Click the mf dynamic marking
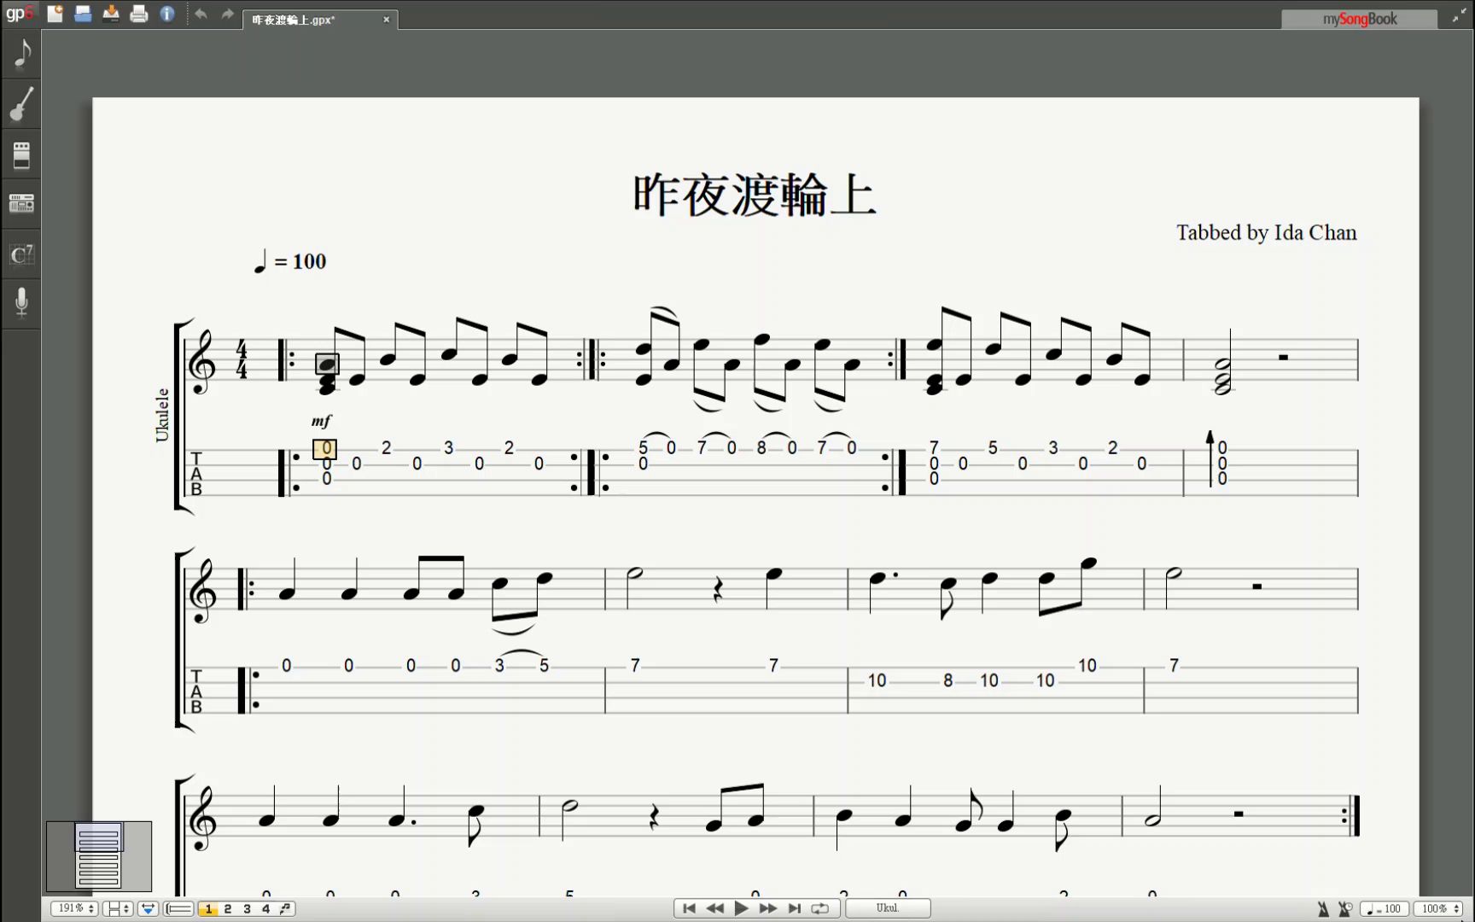The image size is (1475, 922). pos(321,421)
